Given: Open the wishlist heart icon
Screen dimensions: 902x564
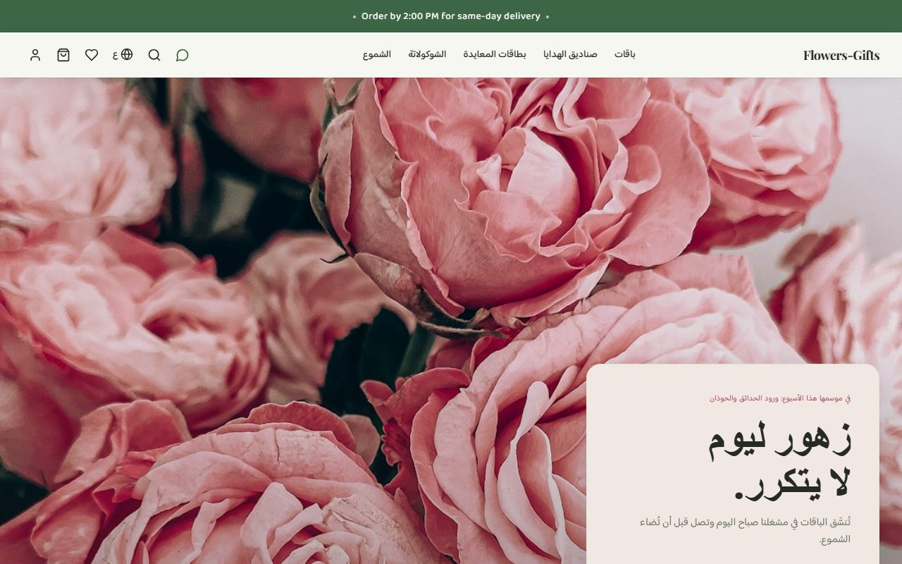Looking at the screenshot, I should pyautogui.click(x=92, y=55).
